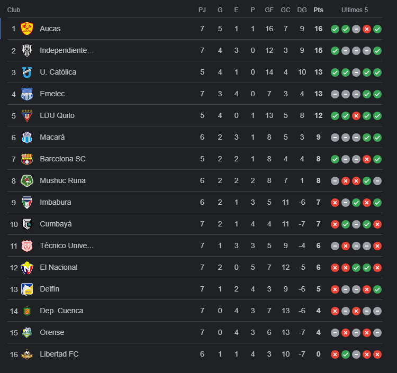The width and height of the screenshot is (397, 373).
Task: Click Libertad FC's latest loss indicator
Action: pos(377,354)
